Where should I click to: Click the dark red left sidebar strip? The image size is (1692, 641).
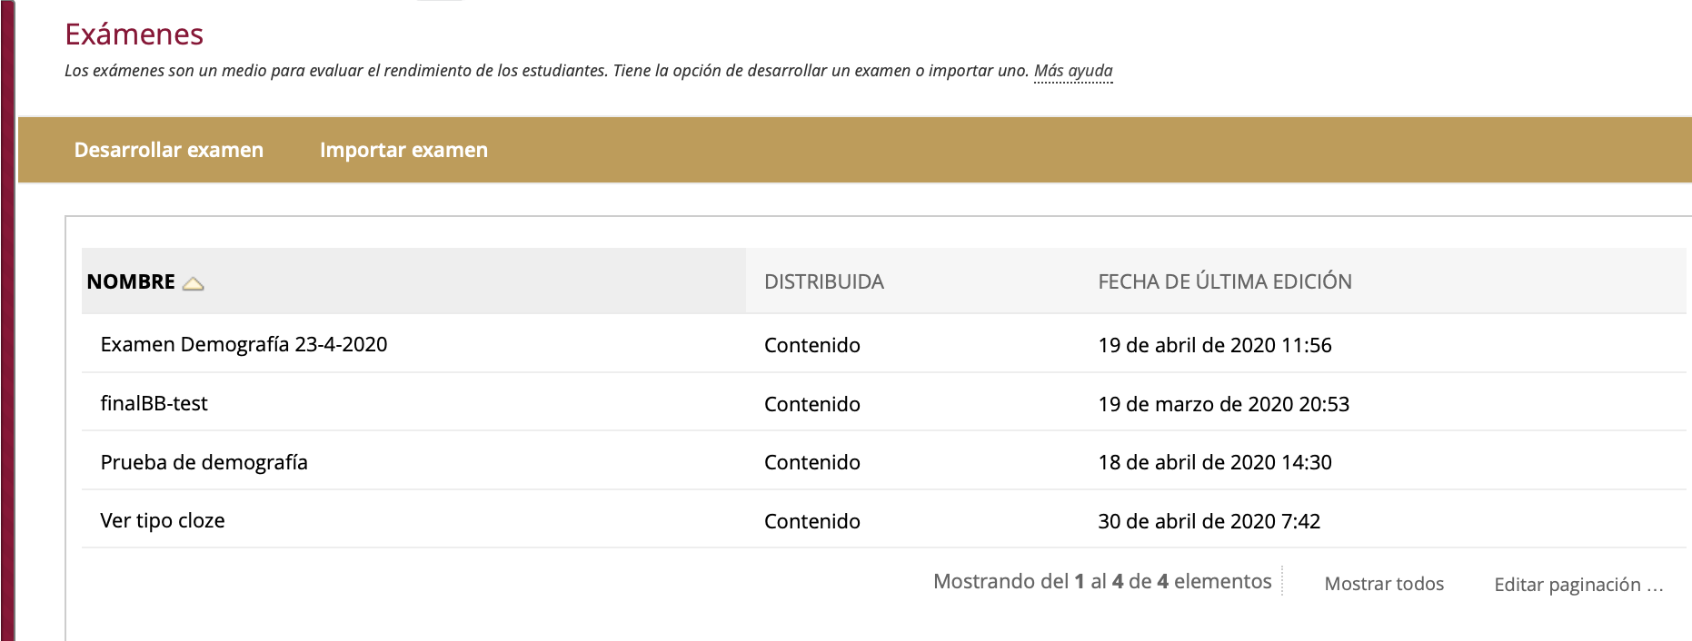point(7,318)
